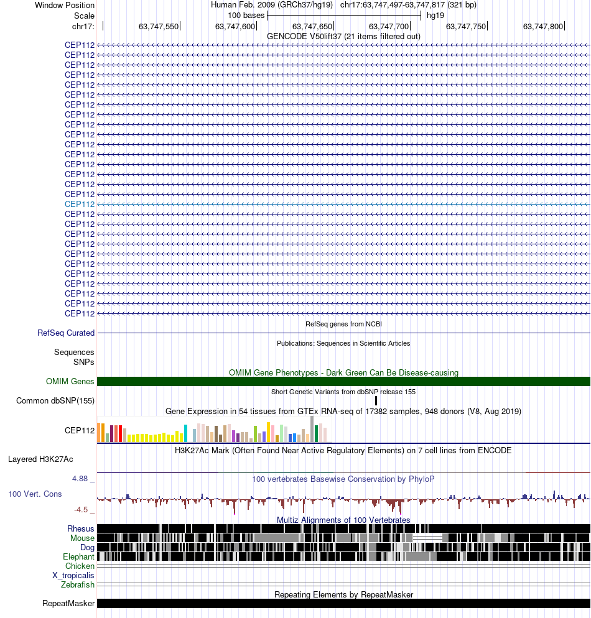Click the Sequences track label
Image resolution: width=591 pixels, height=618 pixels.
[x=74, y=353]
